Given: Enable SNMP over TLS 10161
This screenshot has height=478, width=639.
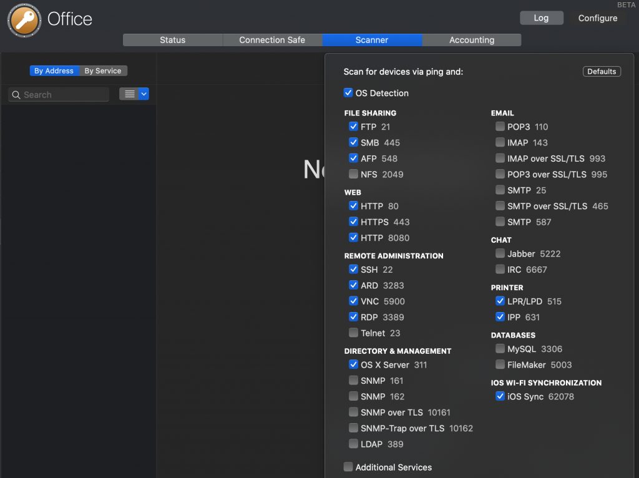Looking at the screenshot, I should [353, 412].
